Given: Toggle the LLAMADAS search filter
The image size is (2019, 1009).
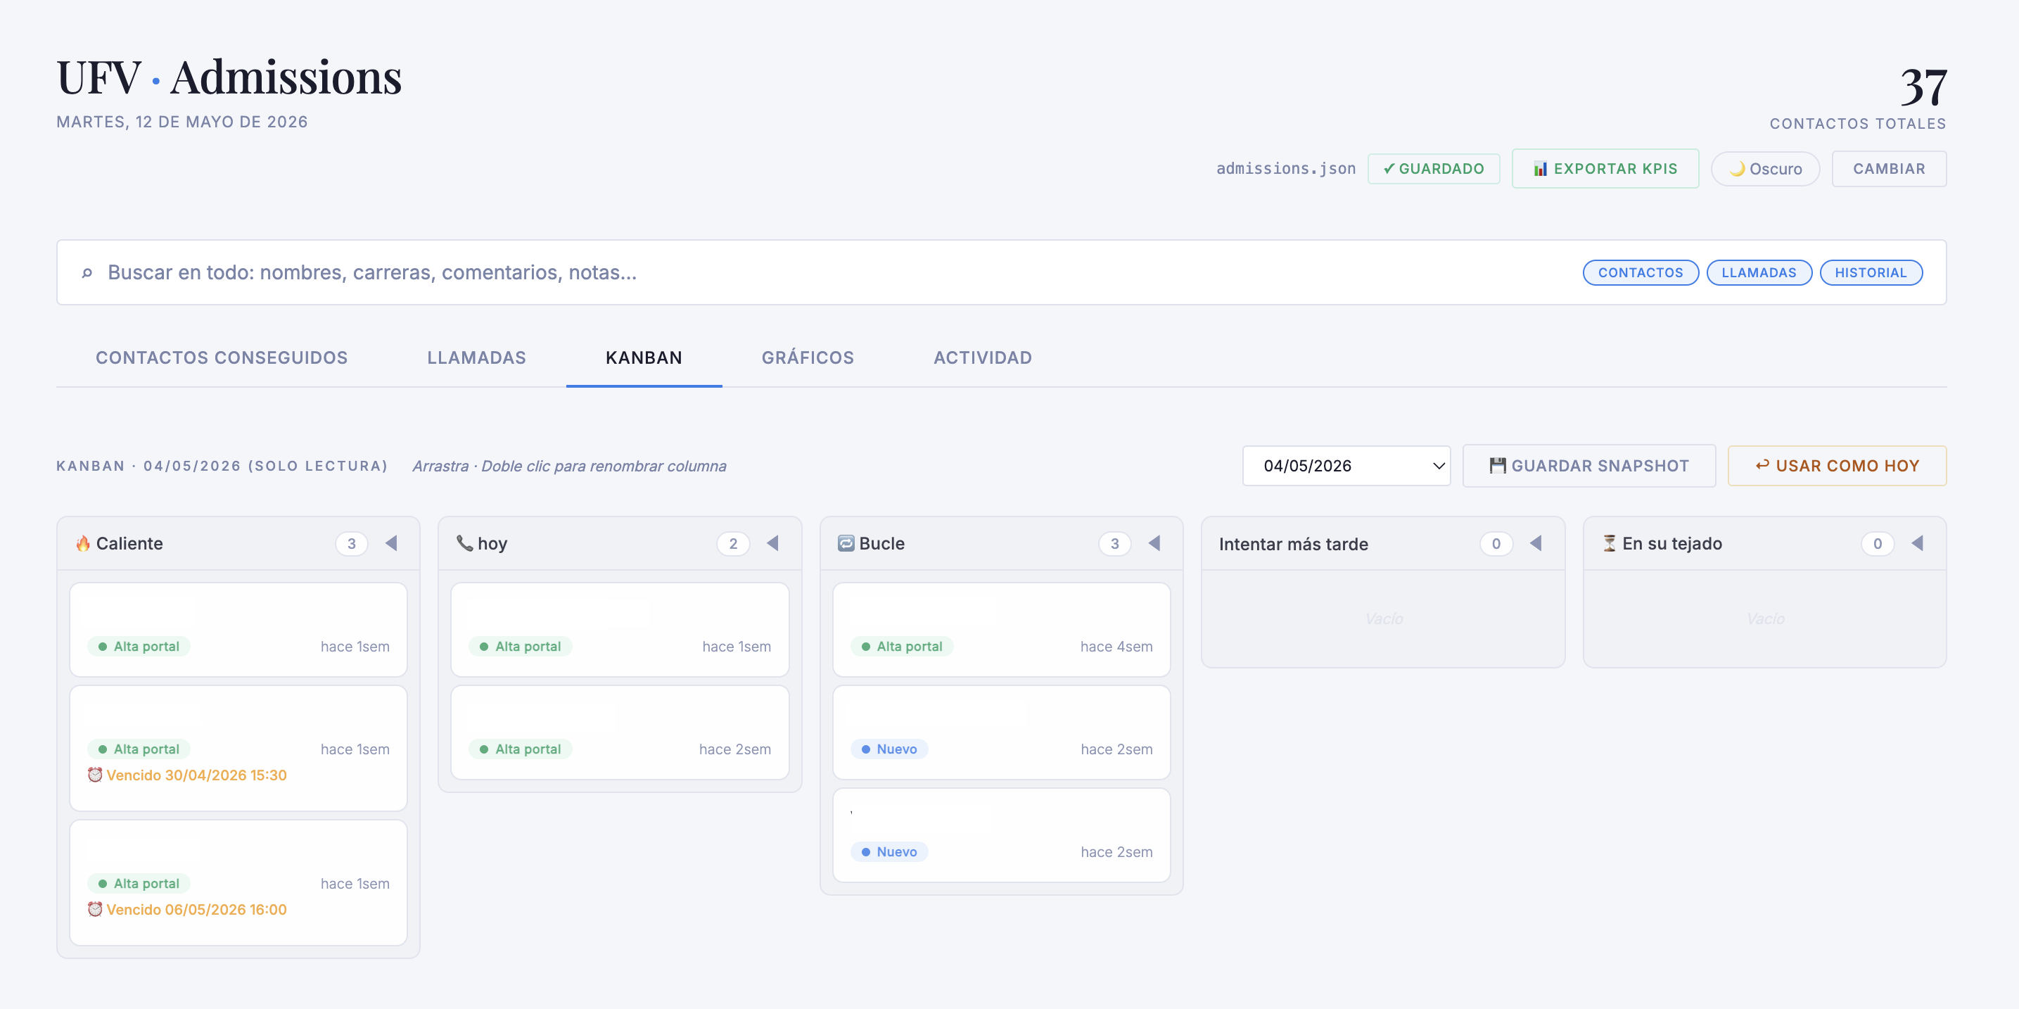Looking at the screenshot, I should 1759,272.
